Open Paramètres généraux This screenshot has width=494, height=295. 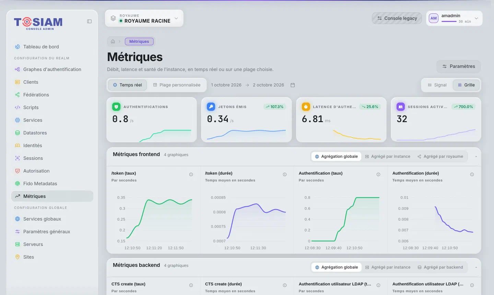tap(52, 232)
